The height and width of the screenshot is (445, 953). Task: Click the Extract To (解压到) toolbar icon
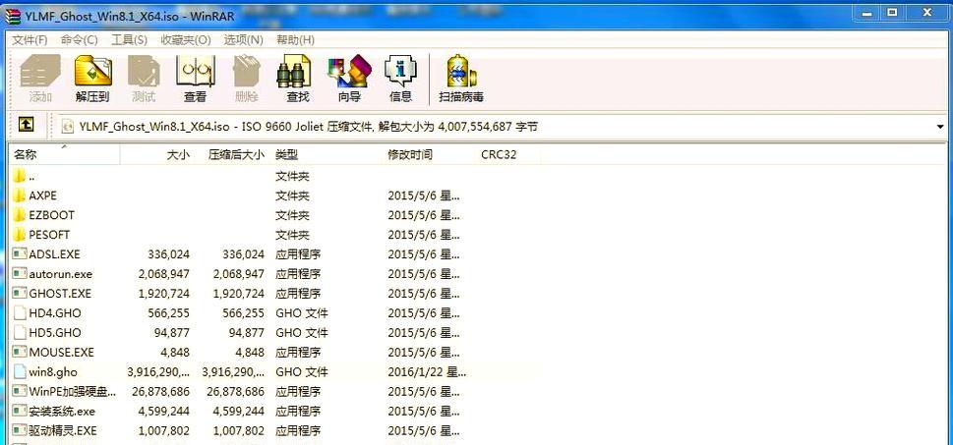pyautogui.click(x=93, y=71)
